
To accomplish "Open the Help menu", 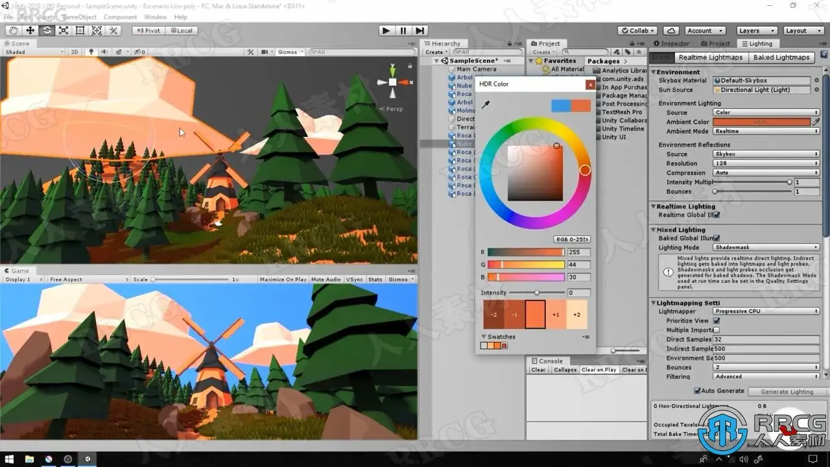I will (x=181, y=17).
